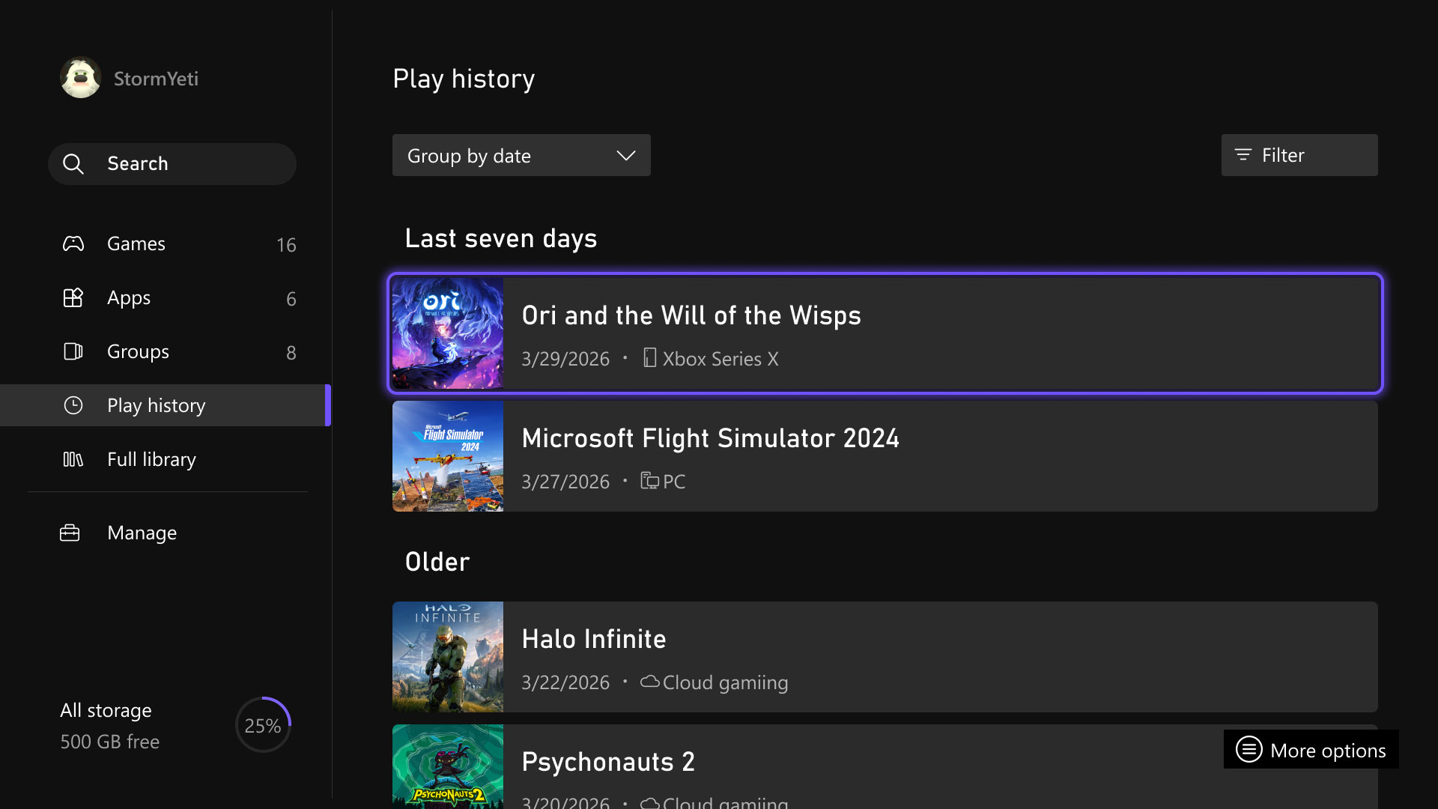Open the Group by date dropdown
Image resolution: width=1438 pixels, height=809 pixels.
coord(521,155)
